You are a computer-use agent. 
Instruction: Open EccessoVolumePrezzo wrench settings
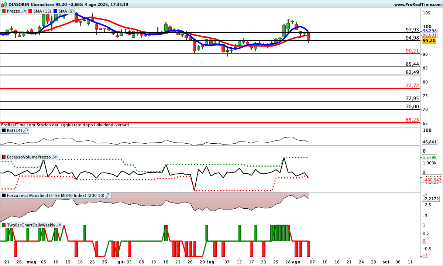click(x=55, y=157)
